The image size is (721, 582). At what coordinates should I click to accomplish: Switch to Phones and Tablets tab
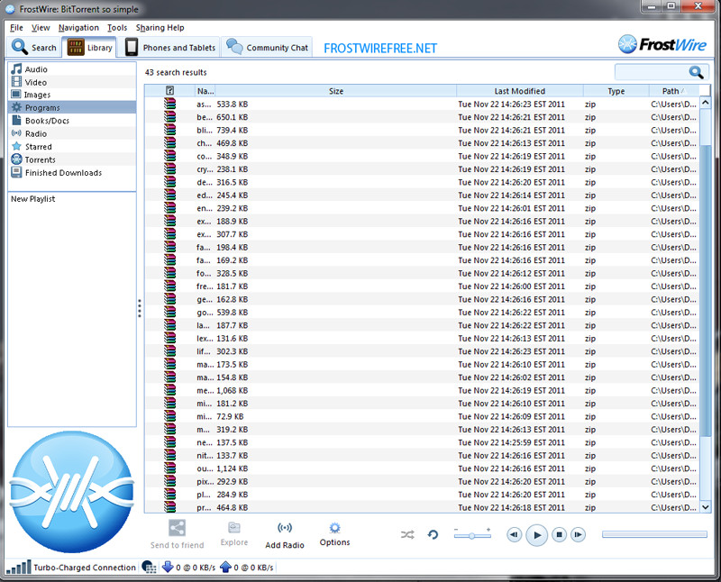(x=171, y=47)
